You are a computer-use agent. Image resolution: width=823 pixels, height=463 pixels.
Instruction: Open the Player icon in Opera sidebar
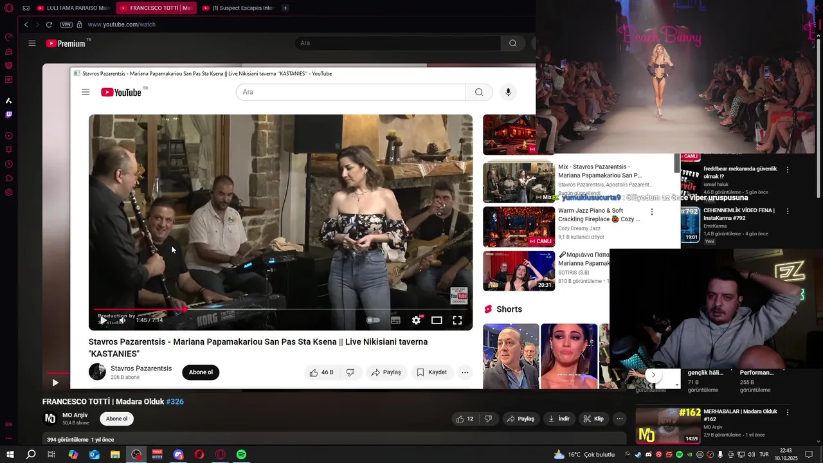9,136
